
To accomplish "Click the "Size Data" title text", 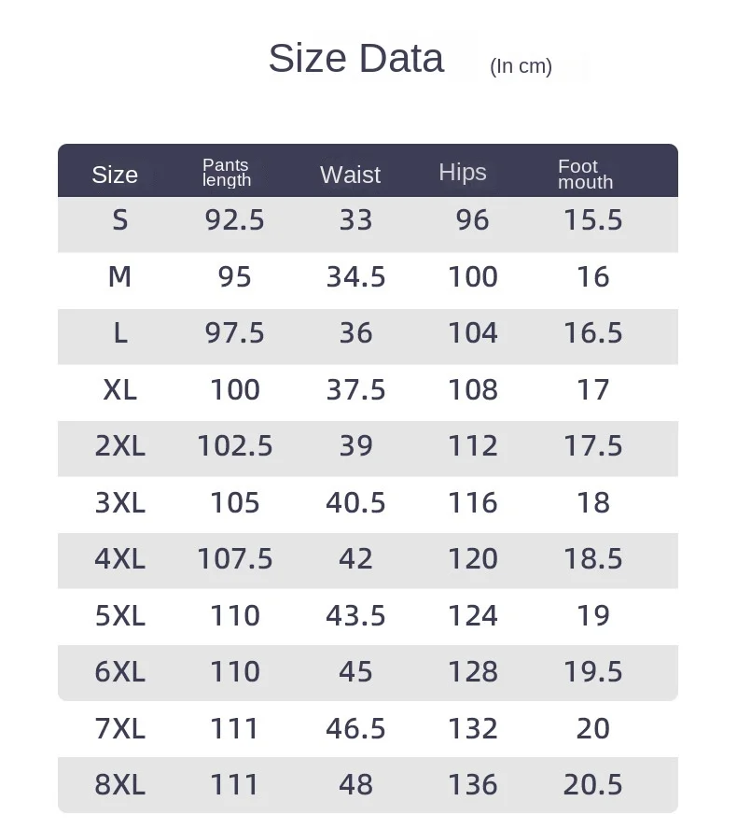I will click(x=355, y=58).
